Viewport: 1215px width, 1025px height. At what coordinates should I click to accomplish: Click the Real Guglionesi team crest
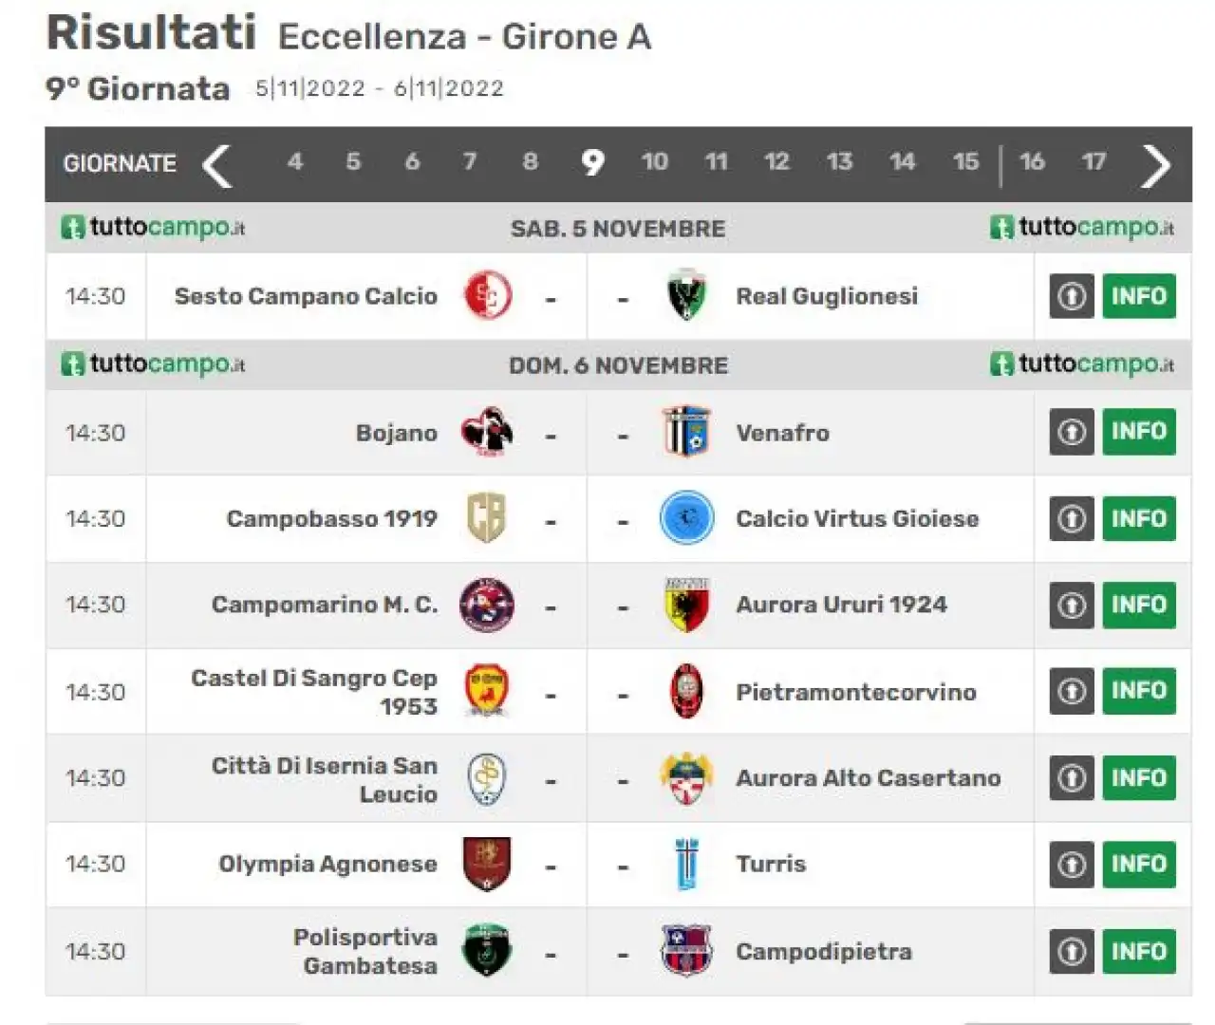click(x=686, y=295)
